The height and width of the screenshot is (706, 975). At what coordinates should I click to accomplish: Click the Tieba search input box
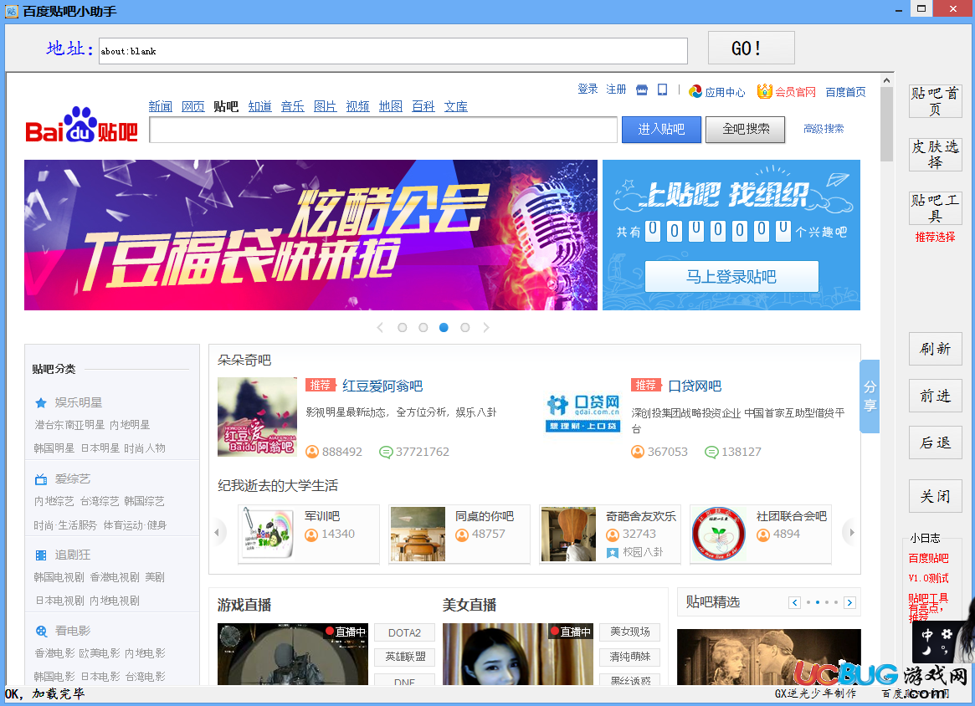pos(383,130)
